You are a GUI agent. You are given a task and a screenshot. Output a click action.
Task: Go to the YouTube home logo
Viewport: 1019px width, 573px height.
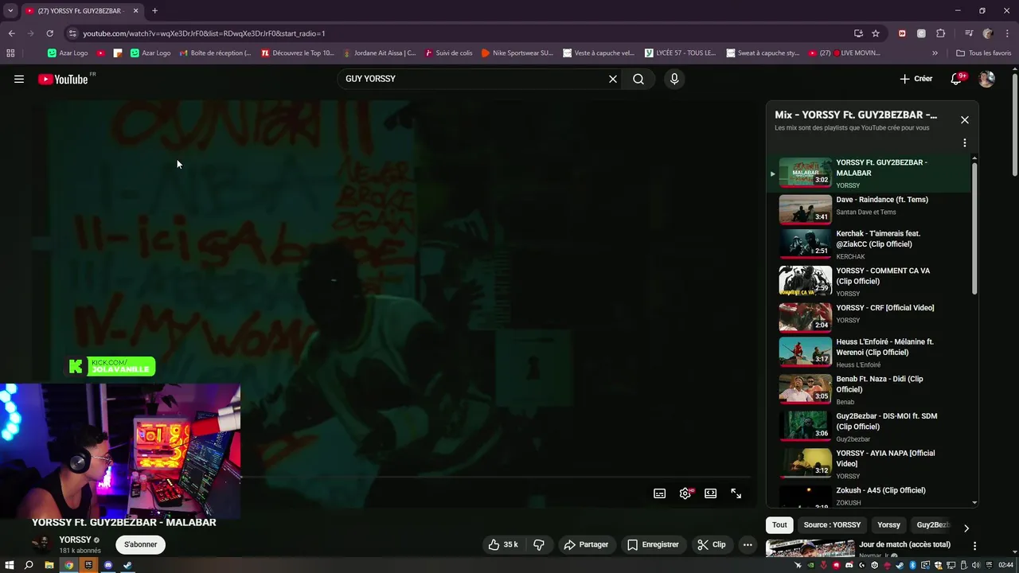63,79
